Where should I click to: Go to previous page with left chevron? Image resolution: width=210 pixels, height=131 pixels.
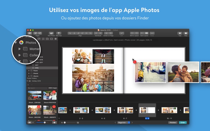coord(115,122)
